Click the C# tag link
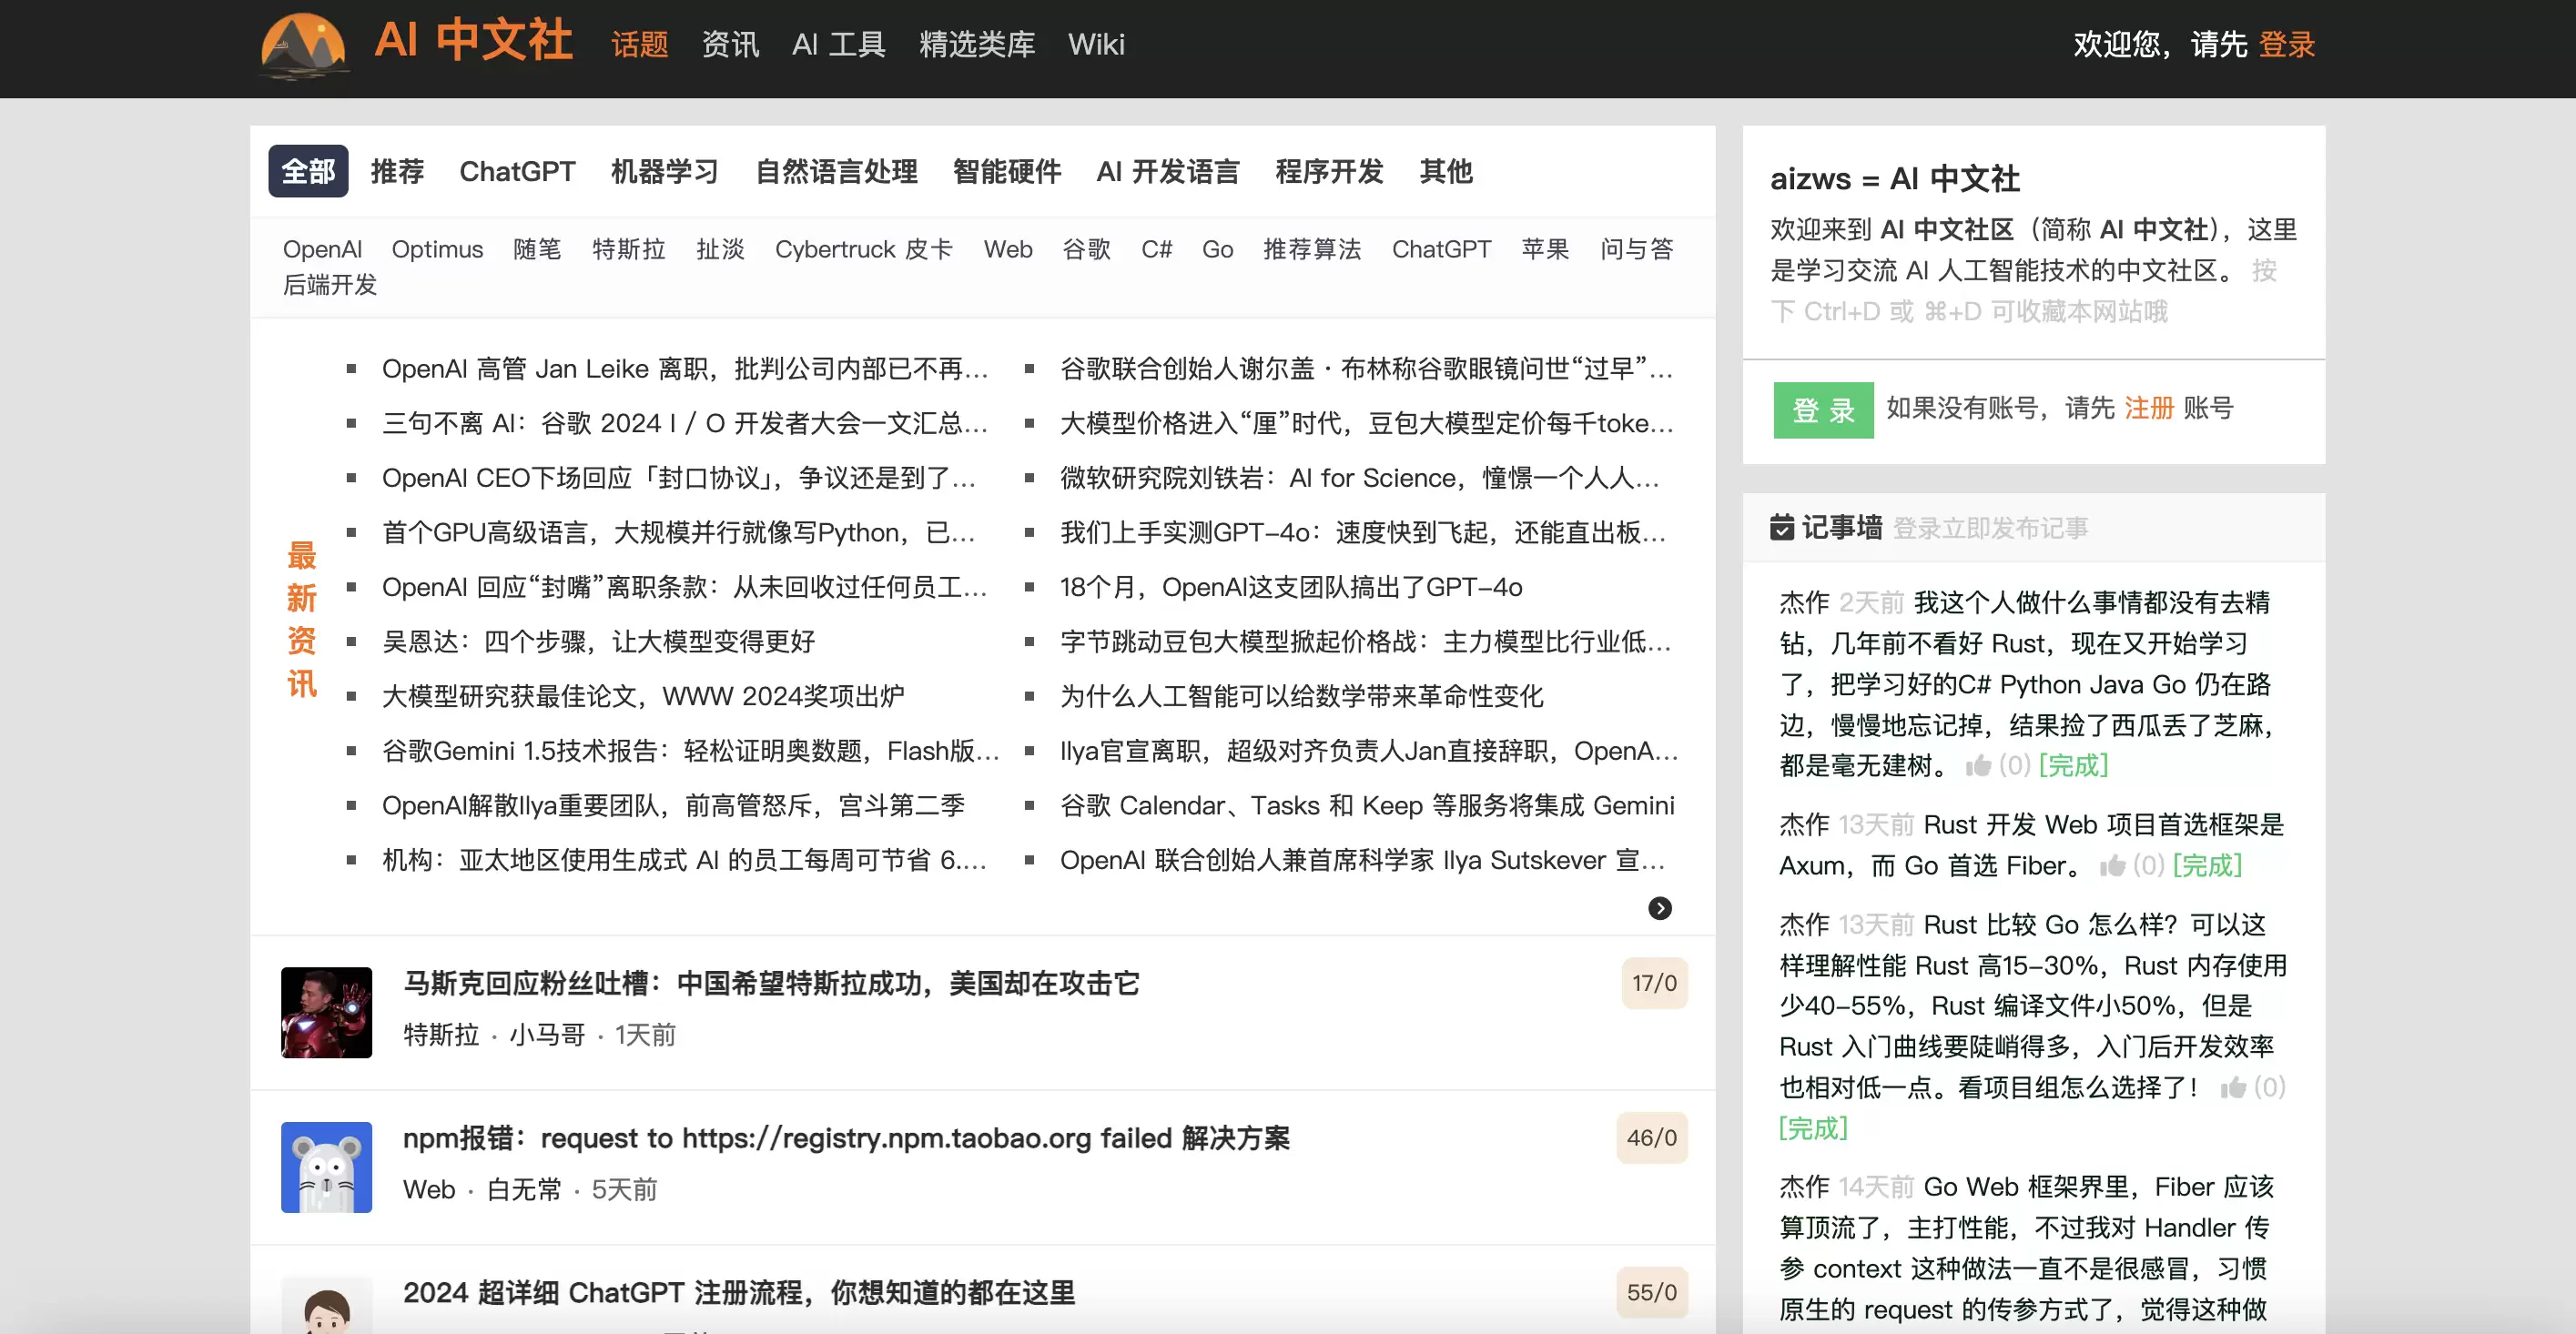This screenshot has height=1334, width=2576. (x=1157, y=249)
